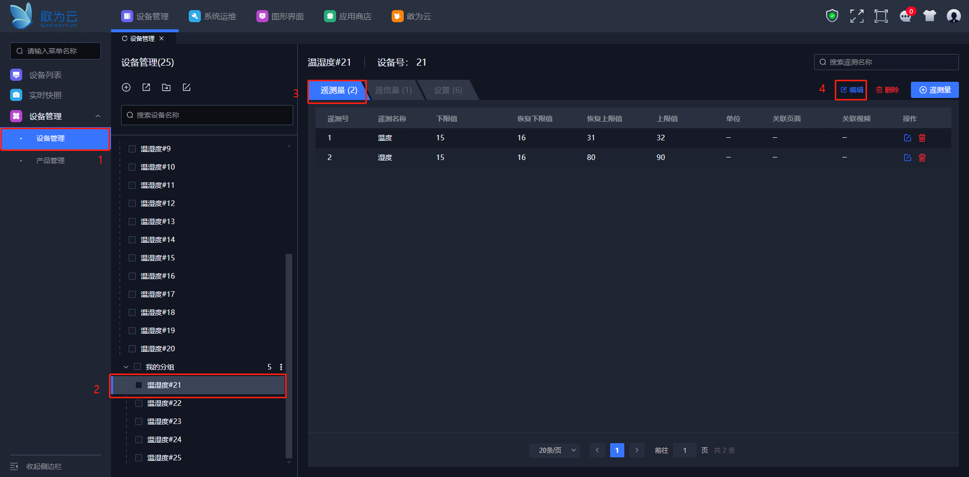Delete the 温度 telemetry row
969x477 pixels.
(x=922, y=138)
